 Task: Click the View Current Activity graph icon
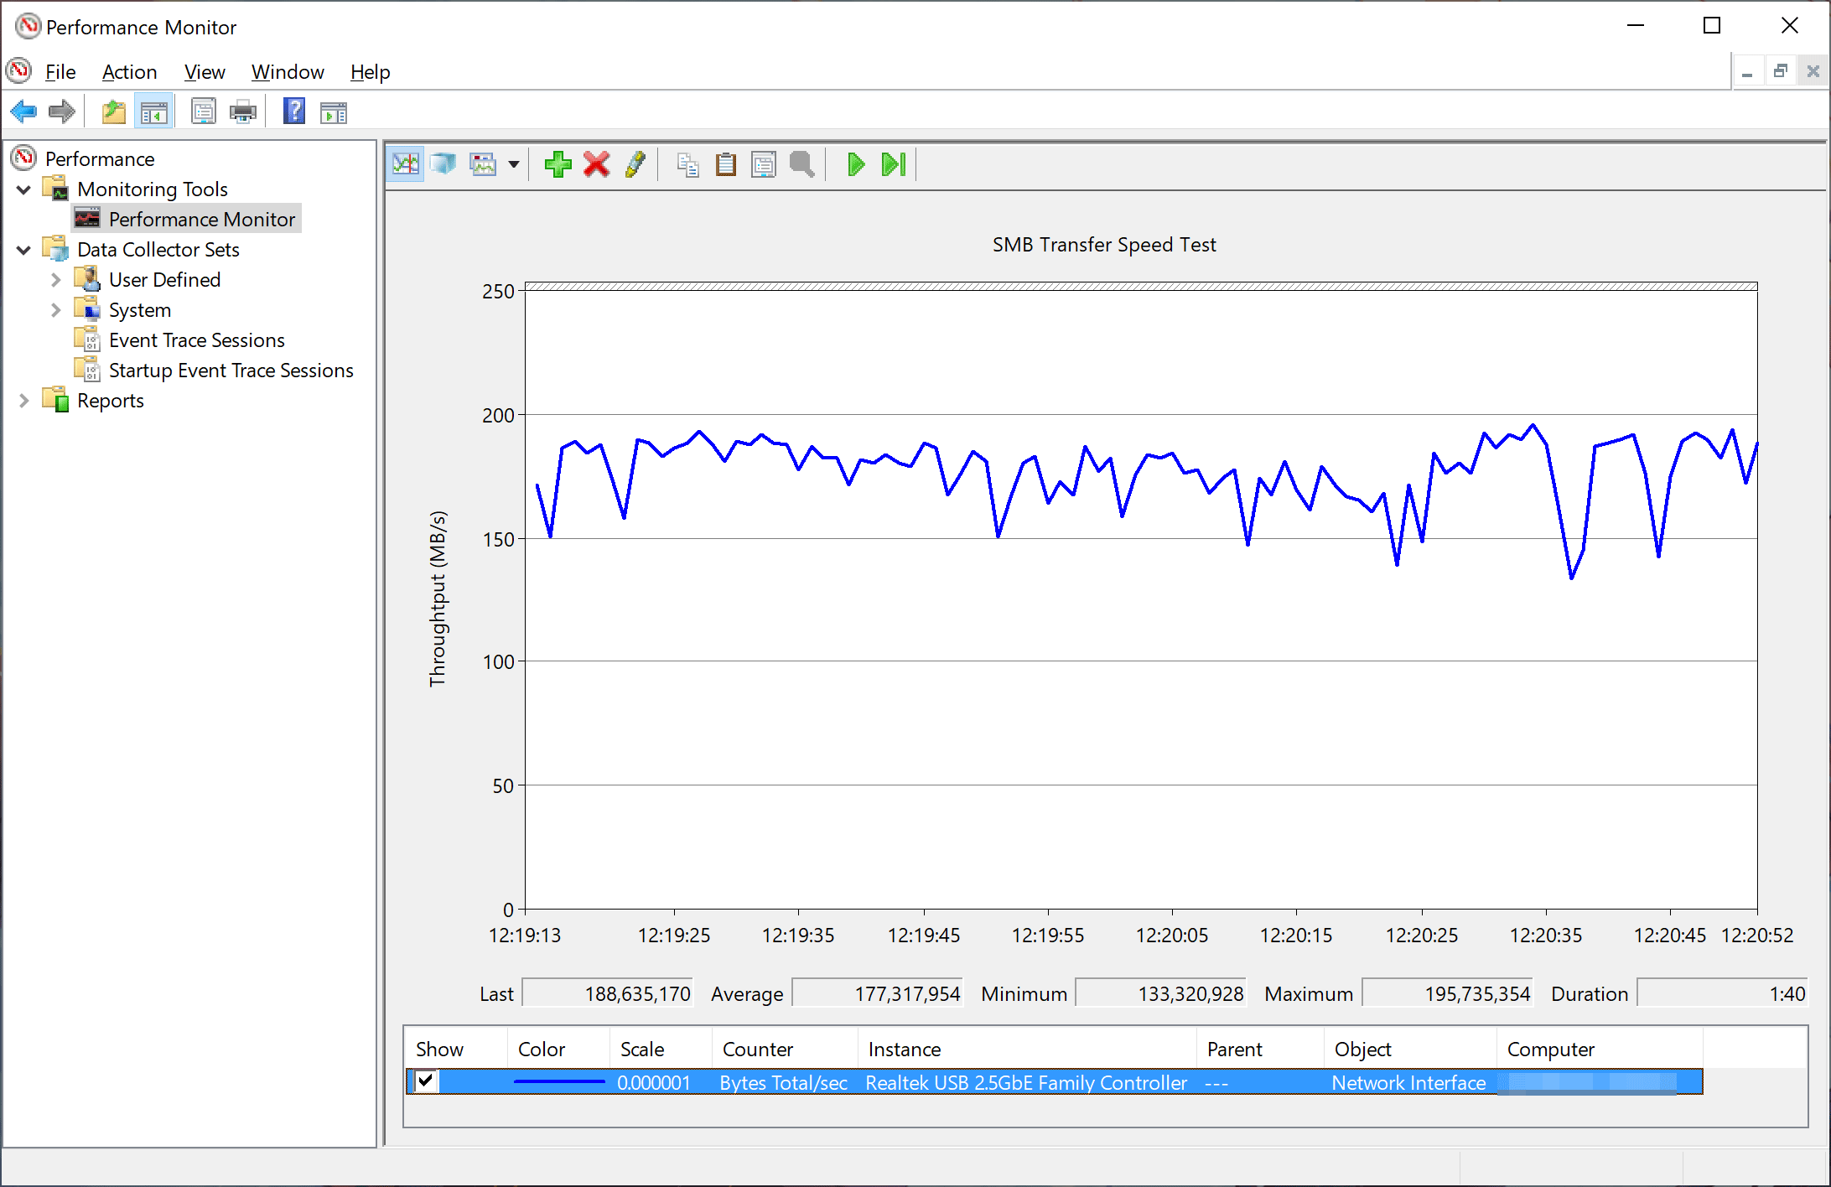405,164
